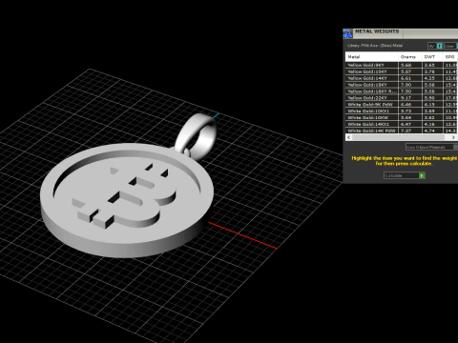Select the Yellow Gold 10KY row
The height and width of the screenshot is (343, 458).
tap(402, 71)
